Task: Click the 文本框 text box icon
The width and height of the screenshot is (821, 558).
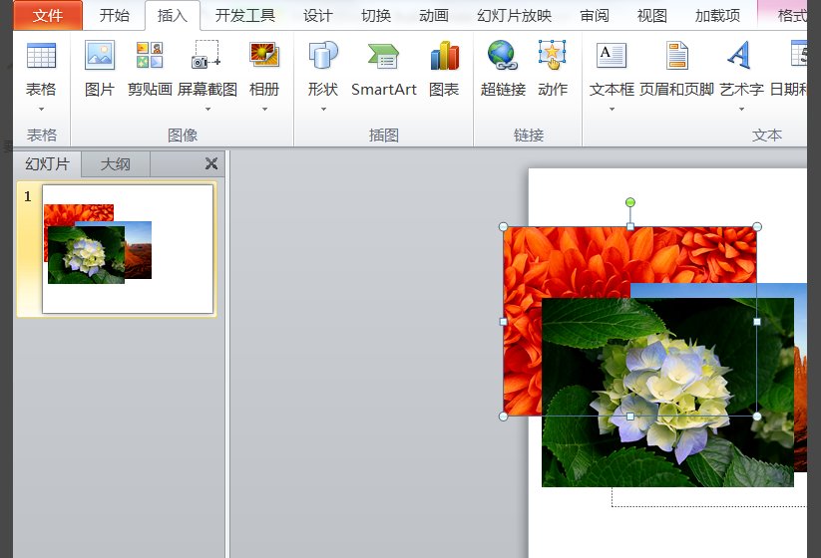Action: (612, 56)
